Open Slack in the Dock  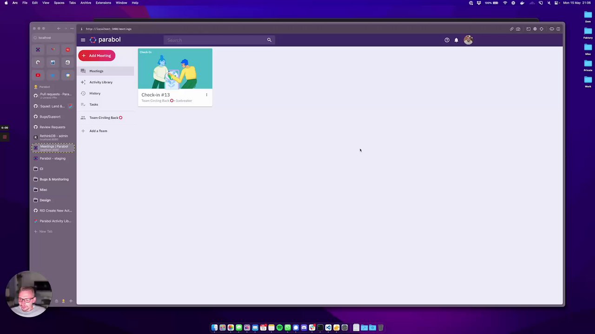[312, 328]
